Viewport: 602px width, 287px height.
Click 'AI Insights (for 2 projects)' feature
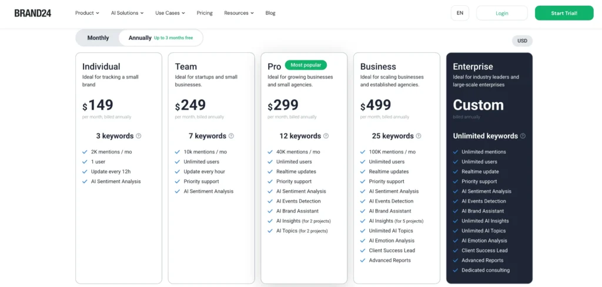tap(303, 221)
